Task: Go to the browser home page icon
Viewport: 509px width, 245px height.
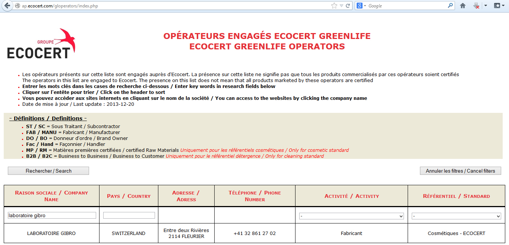Action: (463, 6)
